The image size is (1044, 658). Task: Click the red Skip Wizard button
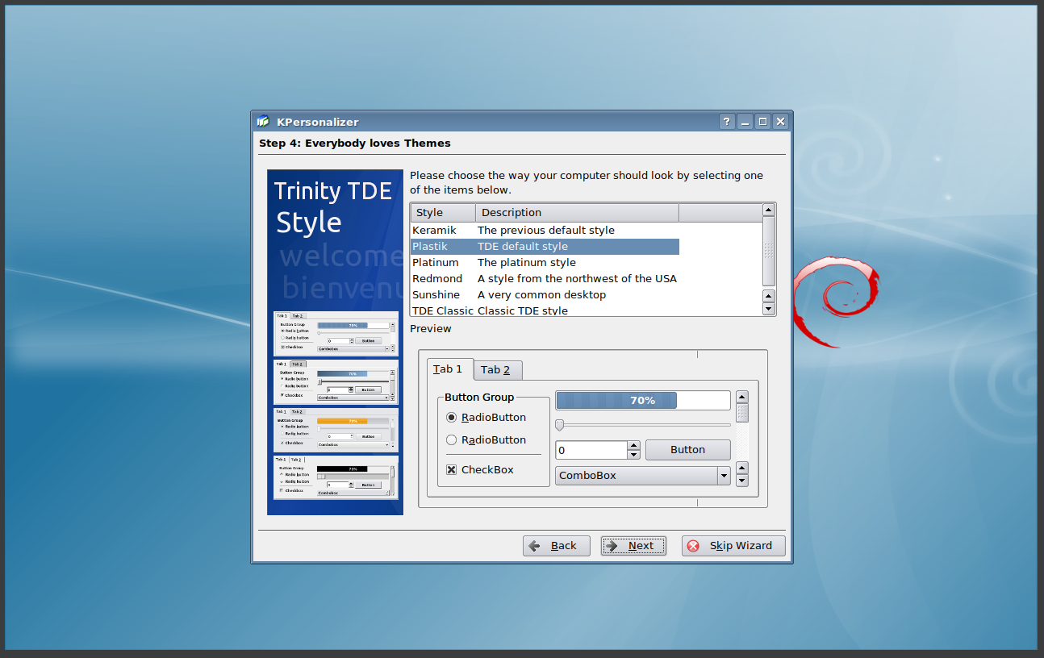pos(733,546)
